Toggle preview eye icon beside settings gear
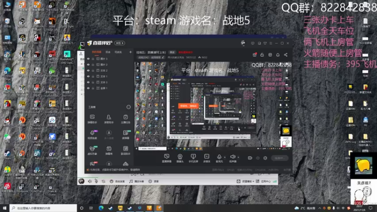This screenshot has height=212, width=377. click(x=258, y=158)
